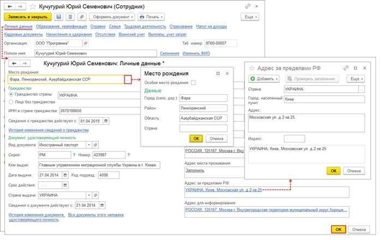
Task: Click the paperclip attachments icon
Action: tap(82, 17)
